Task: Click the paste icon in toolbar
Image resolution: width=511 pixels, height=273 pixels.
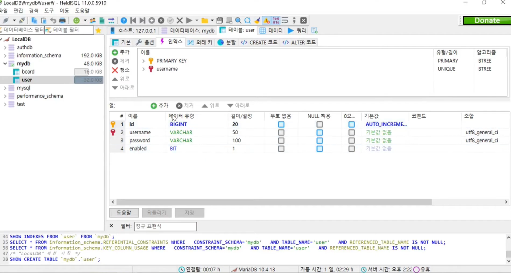Action: [44, 20]
